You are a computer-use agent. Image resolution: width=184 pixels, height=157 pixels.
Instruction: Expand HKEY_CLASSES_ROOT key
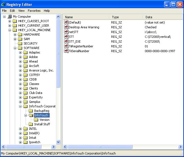click(10, 21)
